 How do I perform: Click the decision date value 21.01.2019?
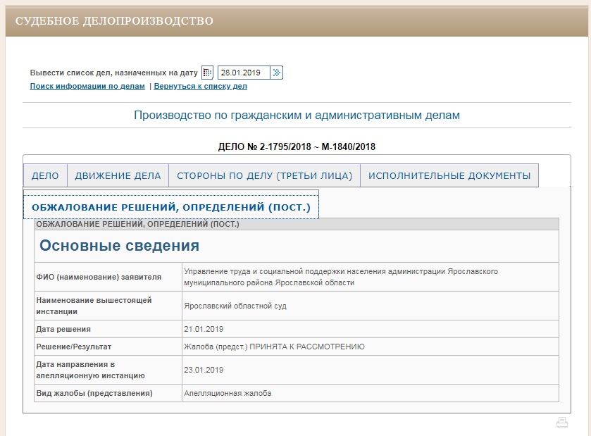[203, 329]
